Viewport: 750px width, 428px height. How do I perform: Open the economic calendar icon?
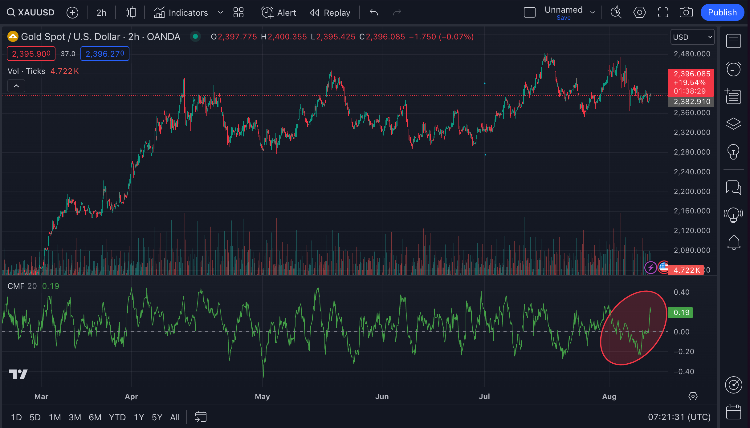point(733,412)
